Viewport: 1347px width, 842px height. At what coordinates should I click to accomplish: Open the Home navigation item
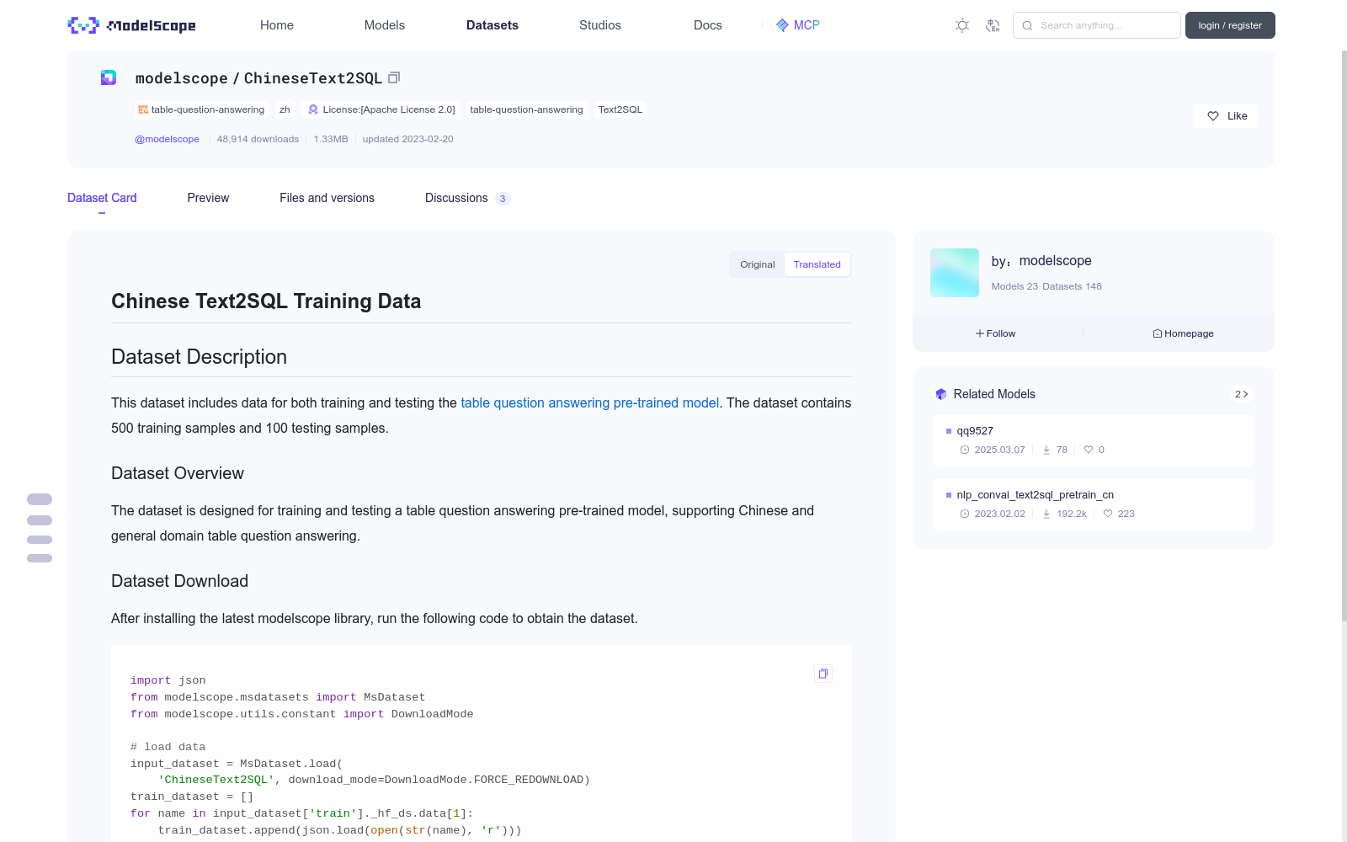point(277,25)
